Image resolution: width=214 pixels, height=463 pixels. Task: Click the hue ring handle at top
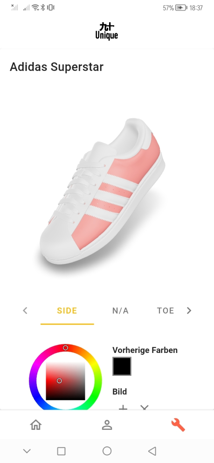point(66,348)
